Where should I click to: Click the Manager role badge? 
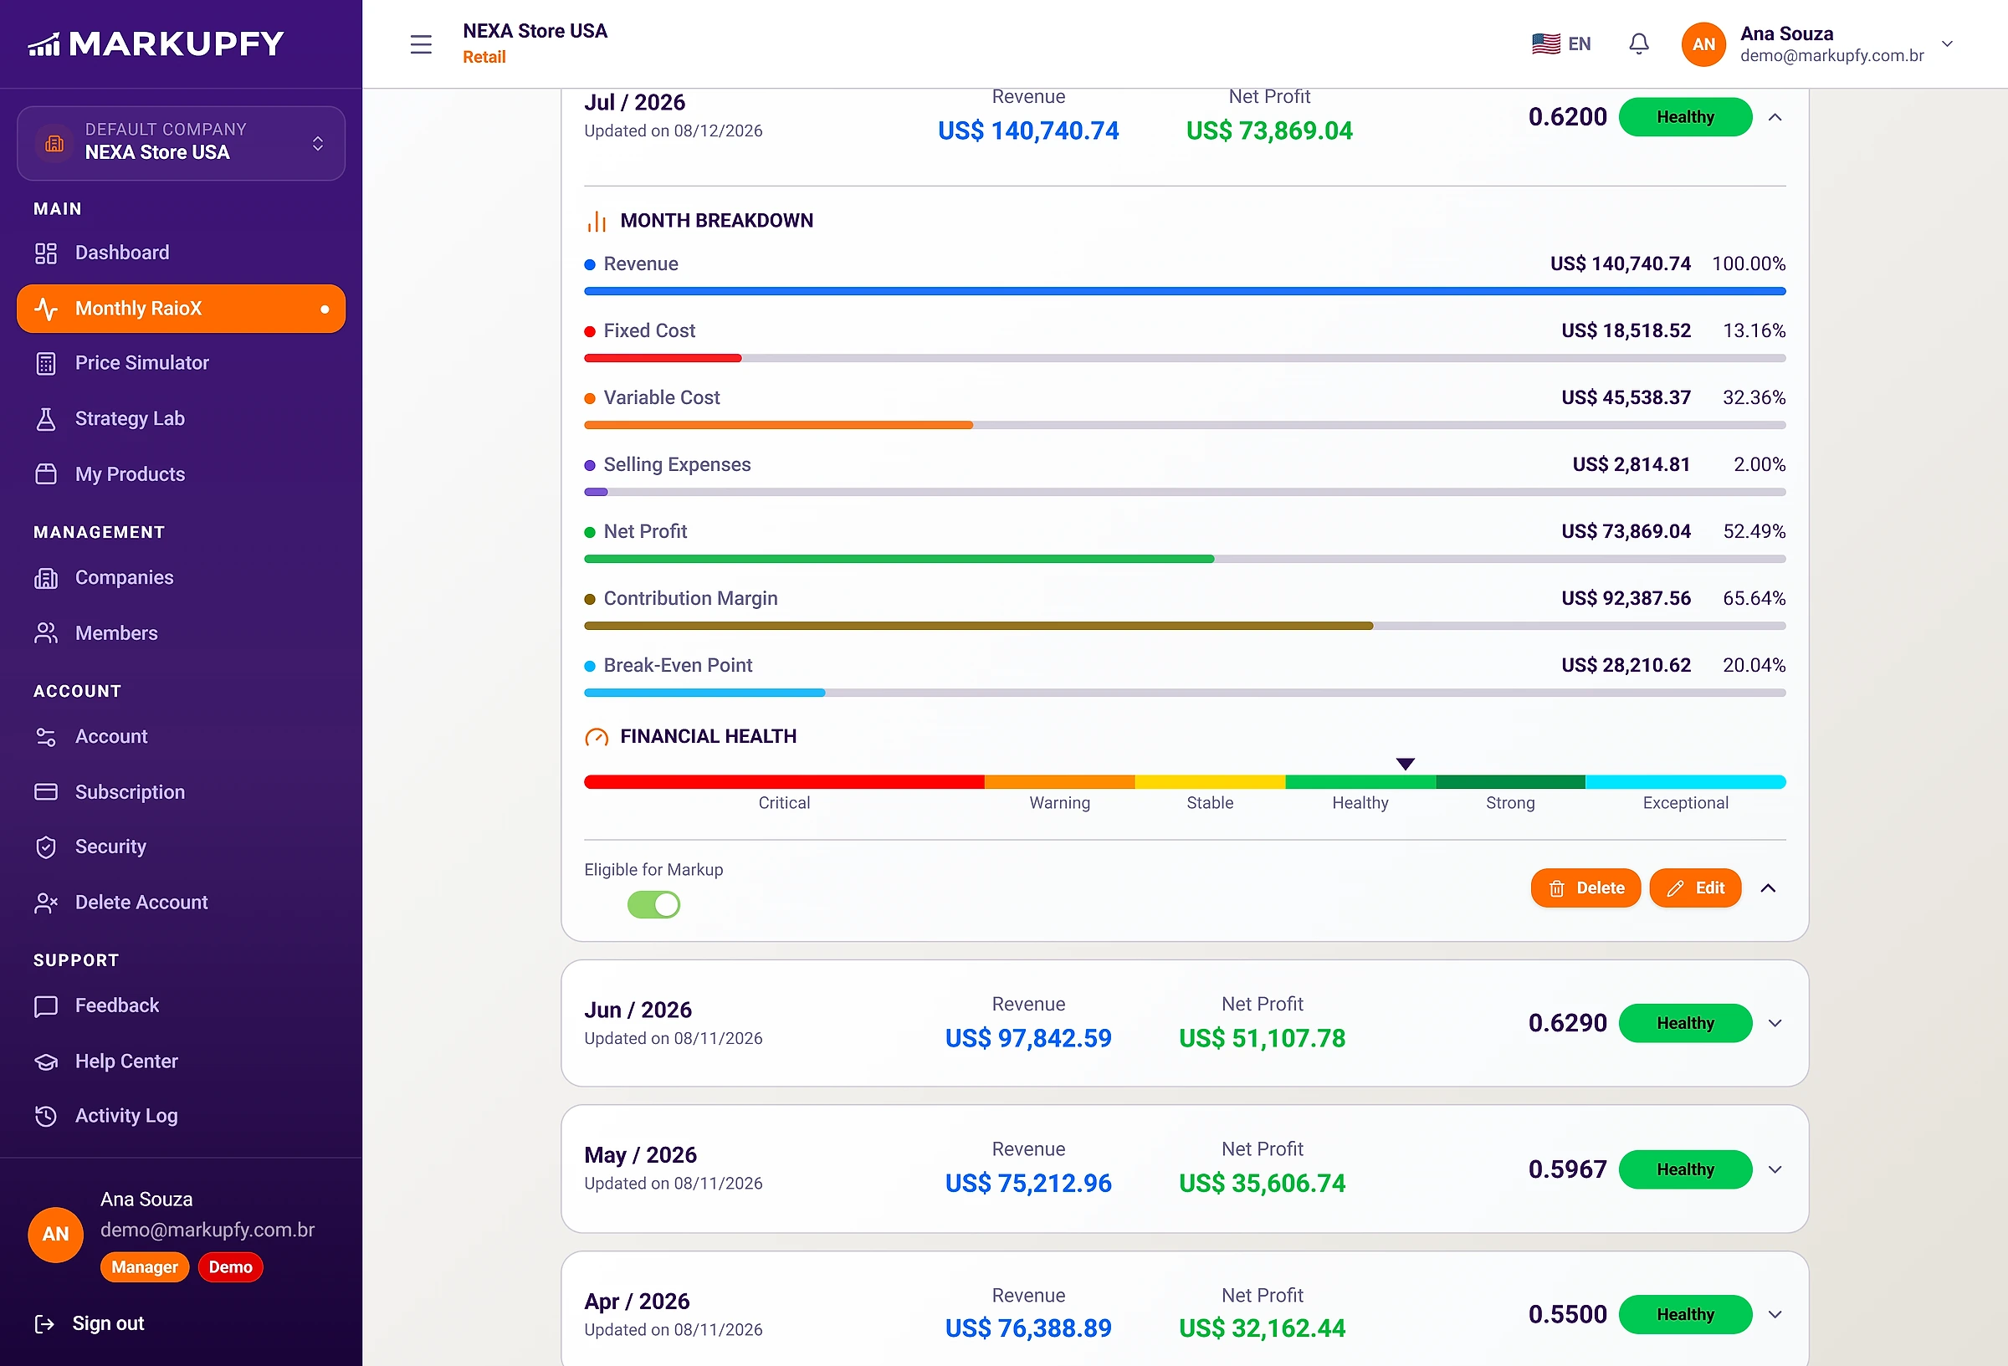point(144,1267)
